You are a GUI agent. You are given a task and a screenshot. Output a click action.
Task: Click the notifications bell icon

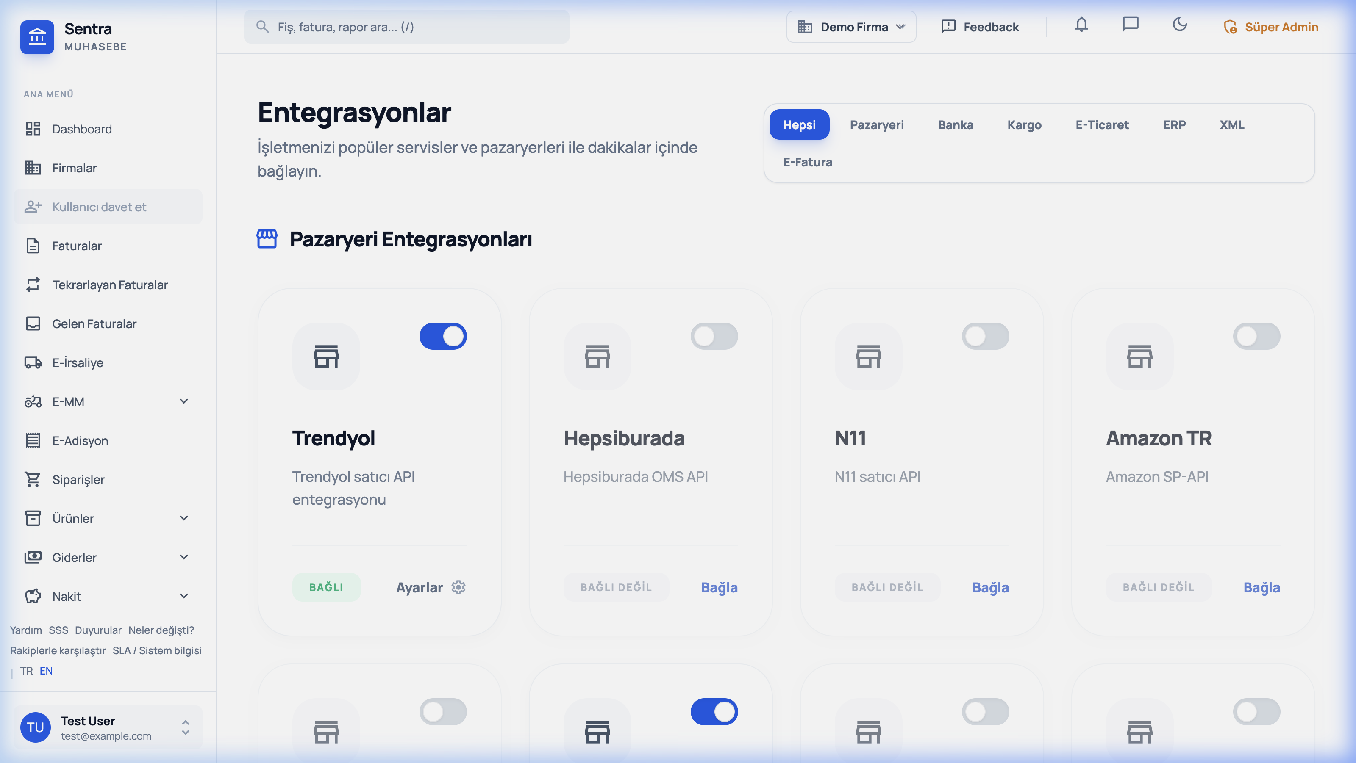pyautogui.click(x=1081, y=25)
